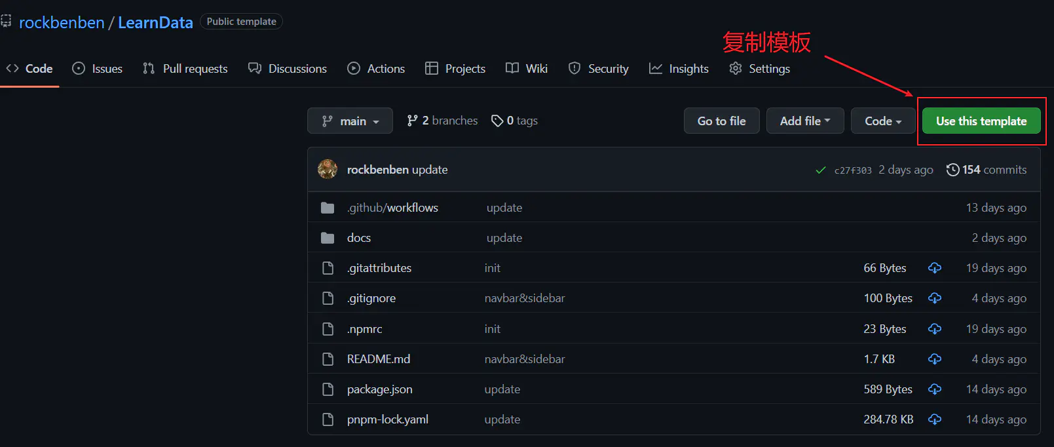Click the 284.78 KB file size text

point(888,419)
